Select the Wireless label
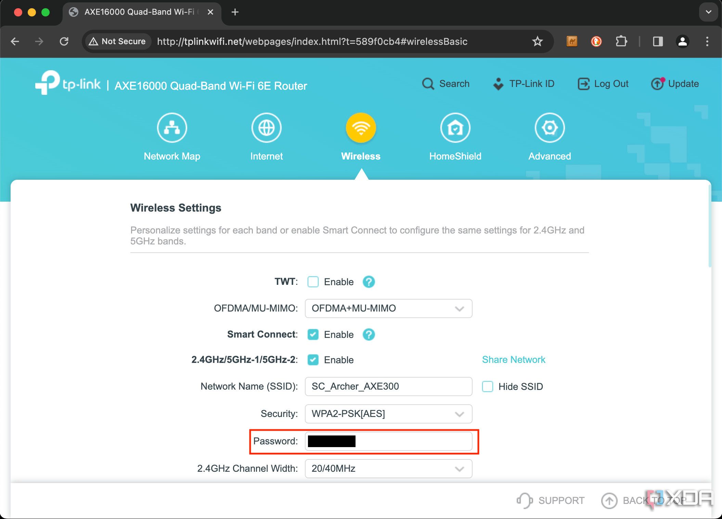The width and height of the screenshot is (722, 519). click(x=361, y=156)
